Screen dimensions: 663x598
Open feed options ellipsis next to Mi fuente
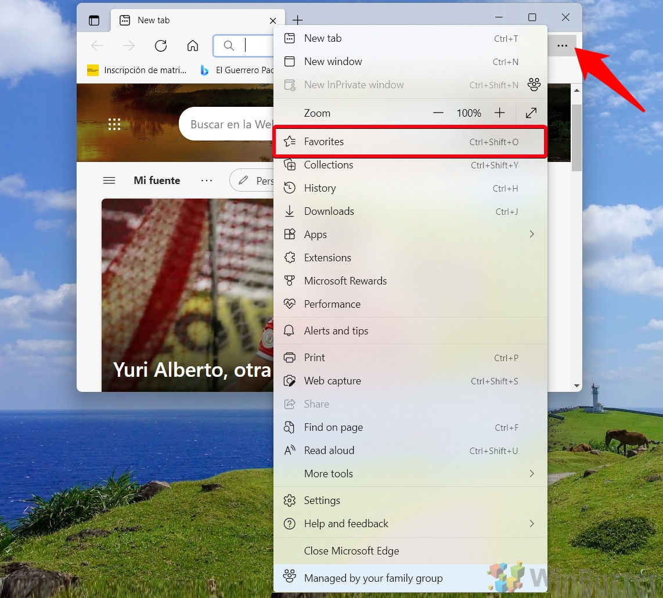207,181
